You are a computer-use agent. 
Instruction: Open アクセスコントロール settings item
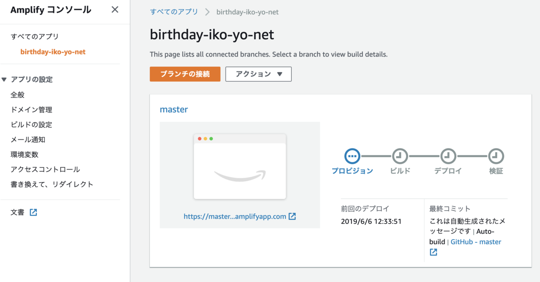[x=45, y=170]
